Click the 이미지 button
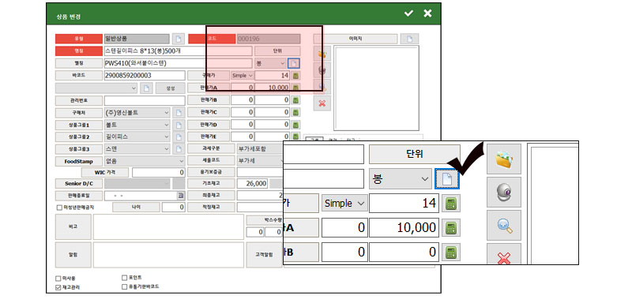Screen dimensions: 632x303 [355, 39]
